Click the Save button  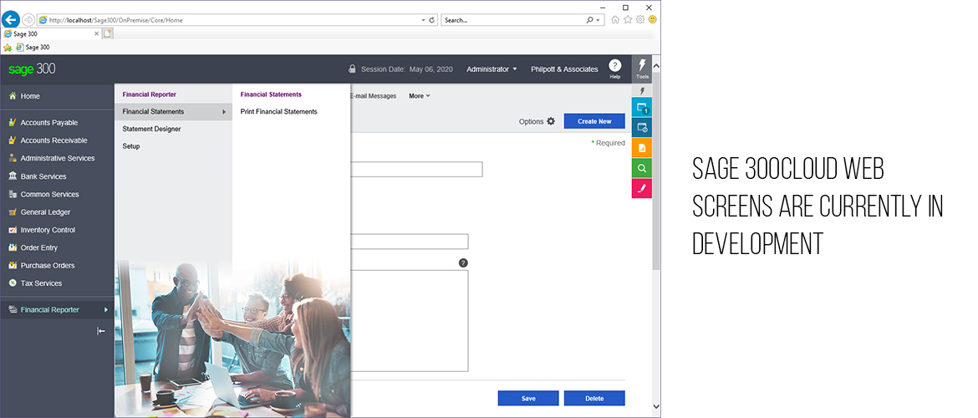coord(528,398)
